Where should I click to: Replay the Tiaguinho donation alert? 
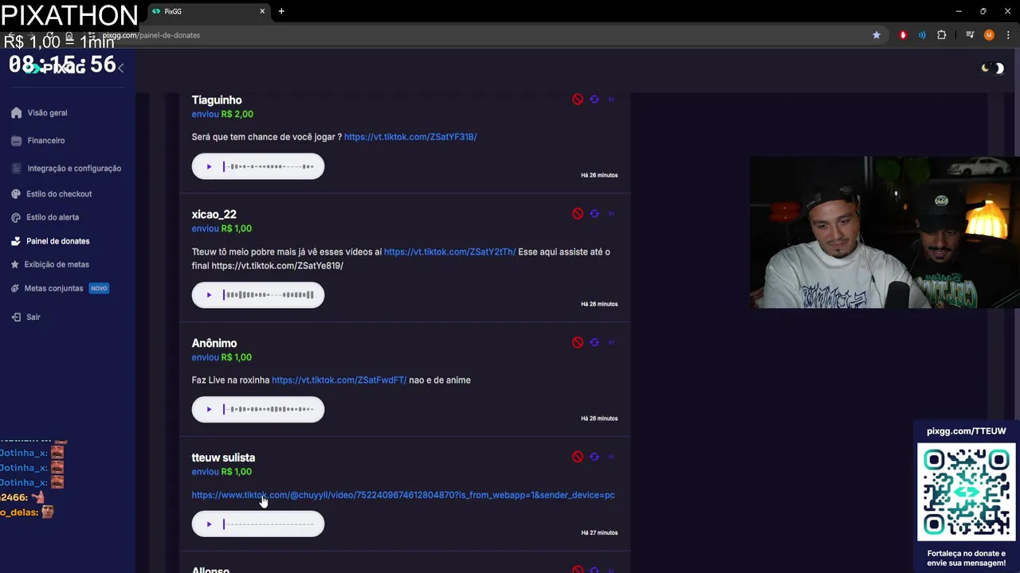pos(594,99)
